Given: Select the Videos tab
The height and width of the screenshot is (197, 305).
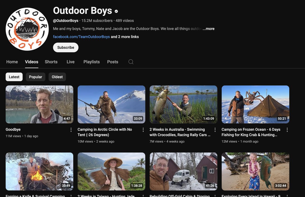Looking at the screenshot, I should point(32,62).
